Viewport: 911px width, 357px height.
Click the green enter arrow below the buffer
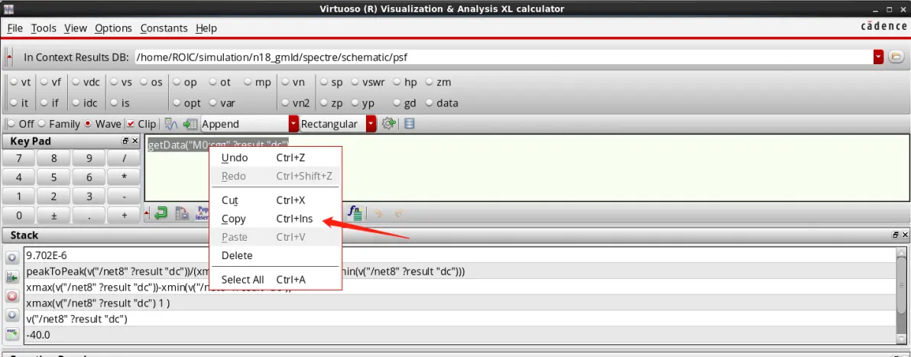161,214
